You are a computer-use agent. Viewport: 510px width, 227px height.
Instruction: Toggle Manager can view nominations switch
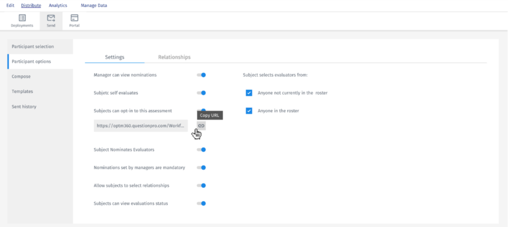(x=201, y=75)
